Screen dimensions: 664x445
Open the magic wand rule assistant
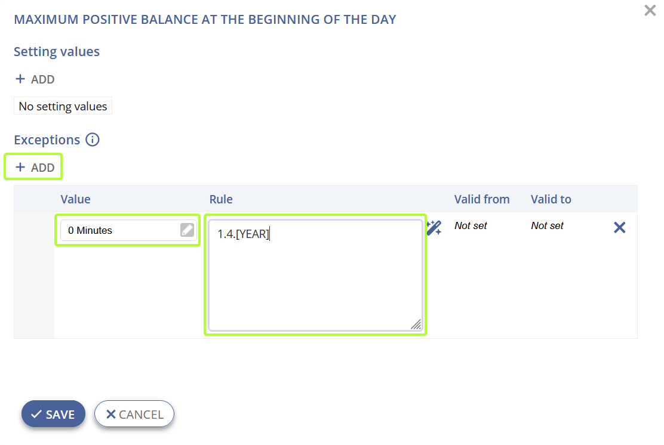[x=434, y=228]
